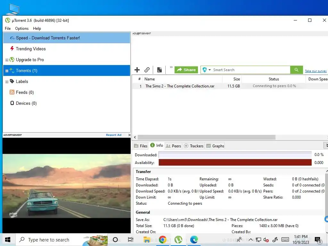Open the touch keyboard tray icon
The height and width of the screenshot is (246, 328).
(x=285, y=240)
